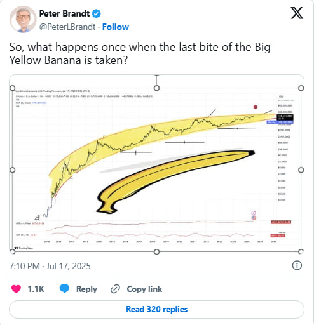Click the black current price label

coord(285,117)
